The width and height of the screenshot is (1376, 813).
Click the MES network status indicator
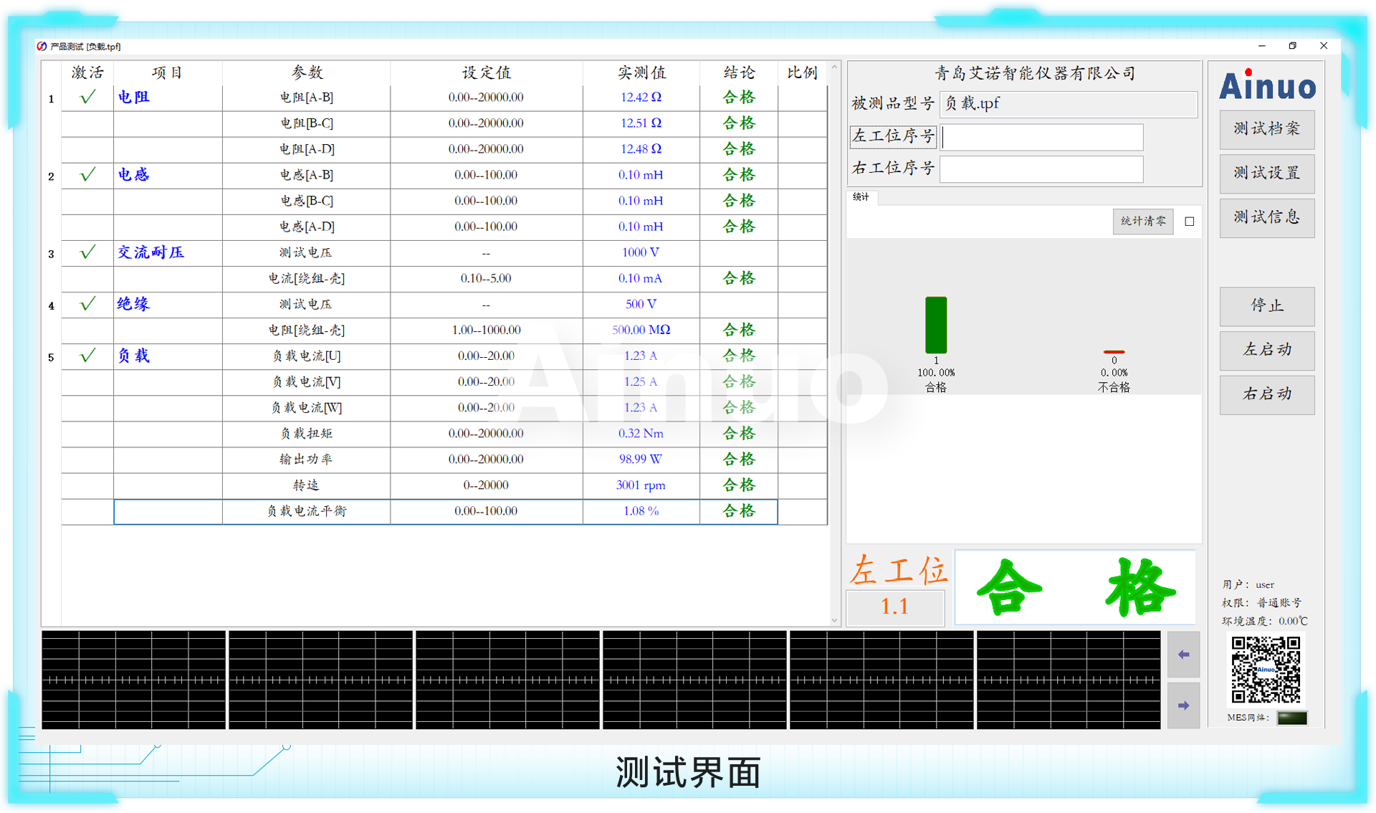tap(1292, 718)
